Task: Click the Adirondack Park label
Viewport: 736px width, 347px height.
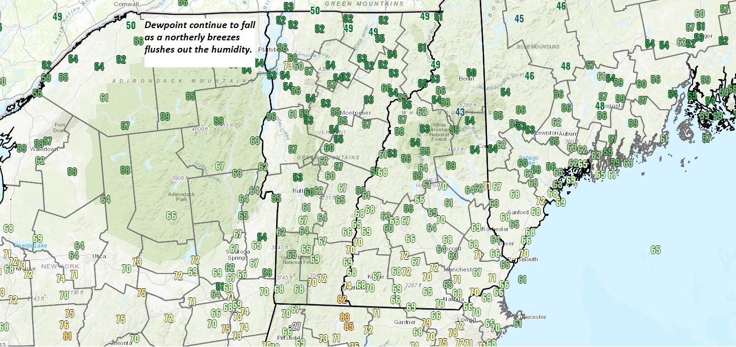Action: coord(181,197)
